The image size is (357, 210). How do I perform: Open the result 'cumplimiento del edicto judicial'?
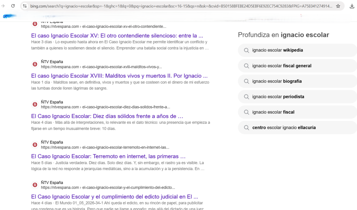tap(114, 196)
